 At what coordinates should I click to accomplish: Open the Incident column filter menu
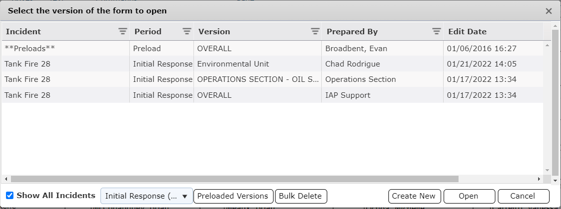(x=123, y=31)
